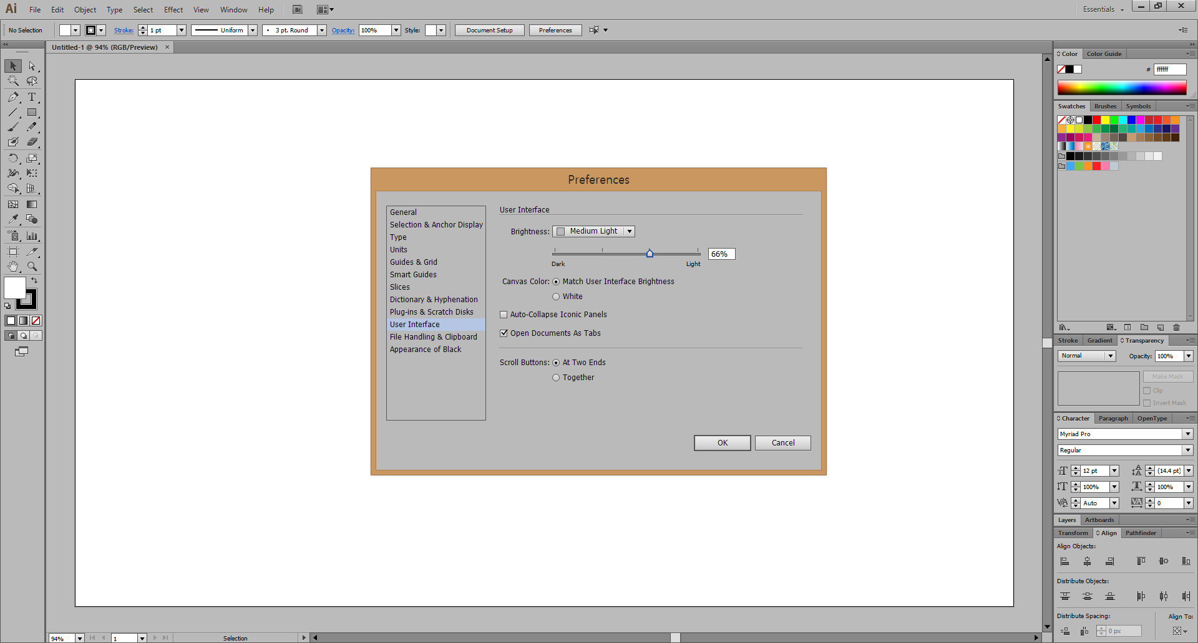Viewport: 1198px width, 643px height.
Task: Select the Artboard tool
Action: 13,252
